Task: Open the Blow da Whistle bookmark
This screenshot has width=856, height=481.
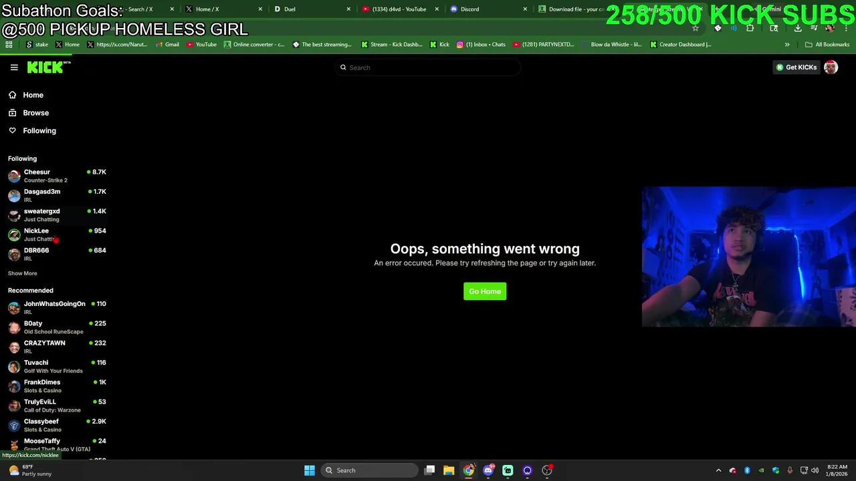Action: click(611, 45)
